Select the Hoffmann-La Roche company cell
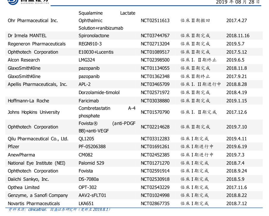Image resolution: width=269 pixels, height=216 pixels. pos(29,101)
